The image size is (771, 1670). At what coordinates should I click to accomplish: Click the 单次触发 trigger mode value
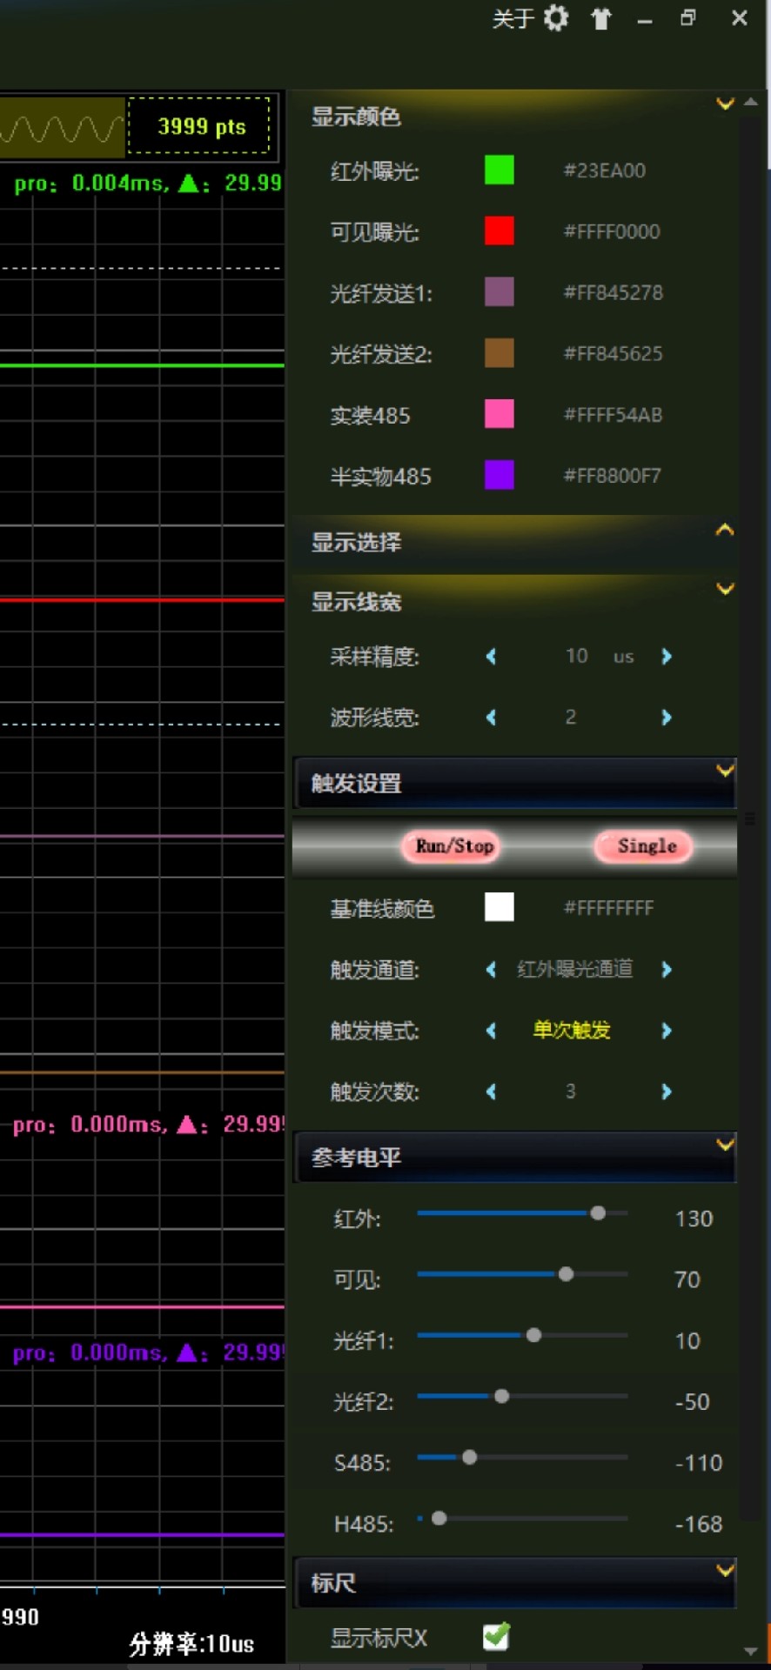click(x=572, y=1030)
